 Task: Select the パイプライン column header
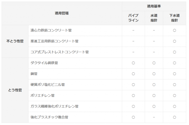coord(133,18)
